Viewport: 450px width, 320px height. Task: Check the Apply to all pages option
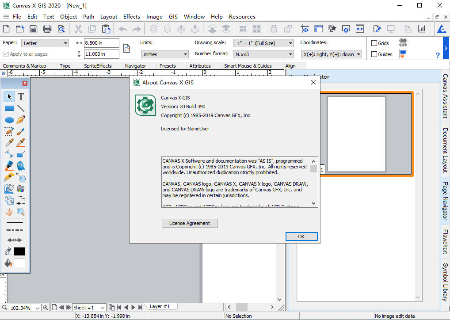(6, 54)
